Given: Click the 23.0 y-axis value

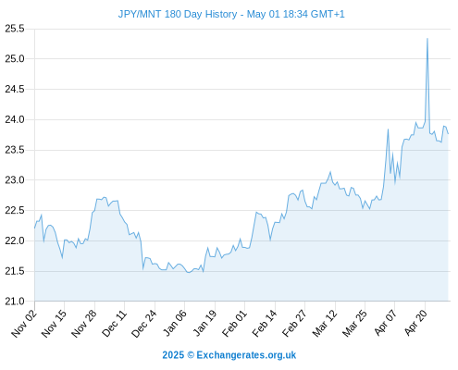Looking at the screenshot, I should 15,180.
